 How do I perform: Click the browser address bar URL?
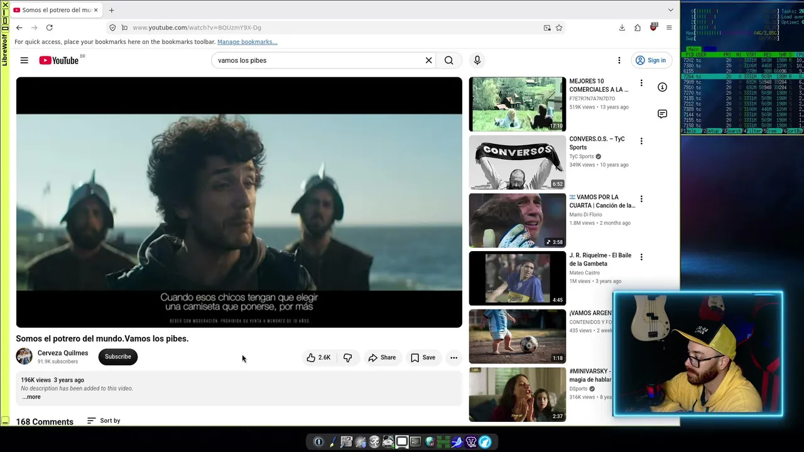point(197,28)
